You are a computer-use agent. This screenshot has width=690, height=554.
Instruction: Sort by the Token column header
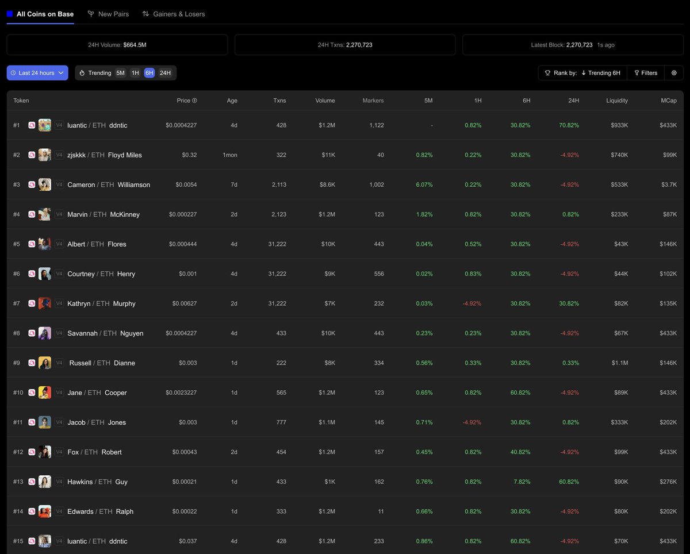coord(21,101)
